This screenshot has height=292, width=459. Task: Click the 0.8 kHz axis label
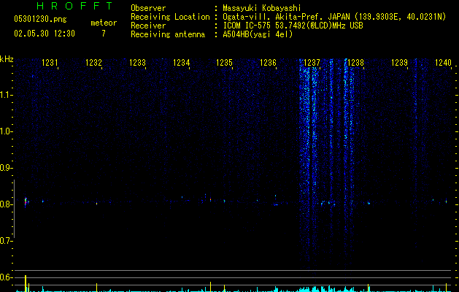(6, 204)
